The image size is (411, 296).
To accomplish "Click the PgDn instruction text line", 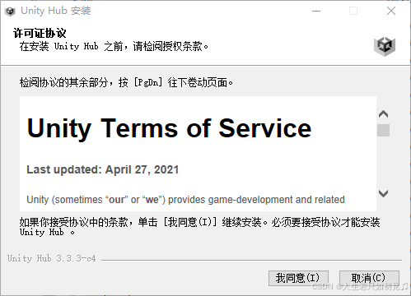I will (126, 82).
